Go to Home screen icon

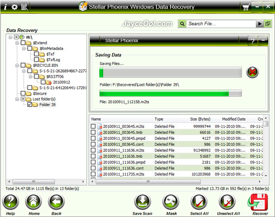tap(33, 202)
